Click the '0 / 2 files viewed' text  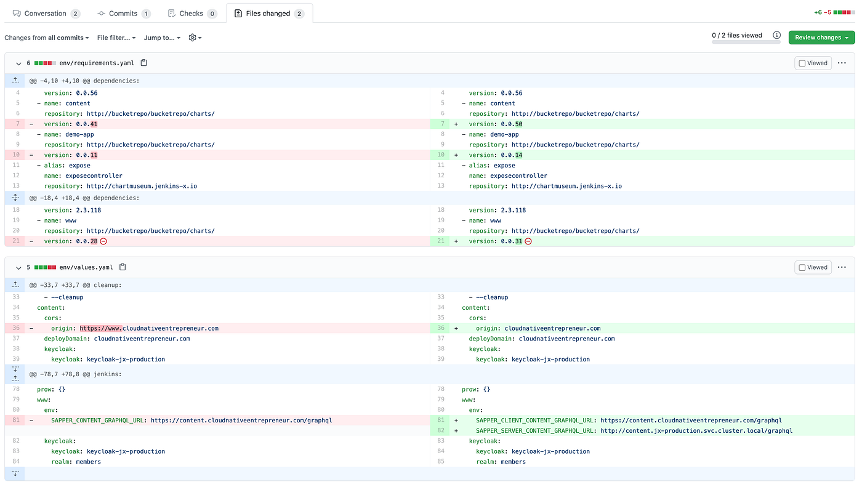737,35
